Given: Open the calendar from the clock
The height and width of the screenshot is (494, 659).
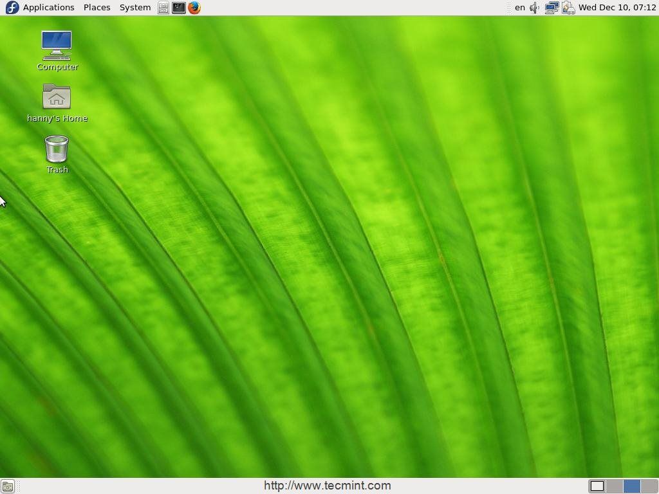Looking at the screenshot, I should point(617,8).
